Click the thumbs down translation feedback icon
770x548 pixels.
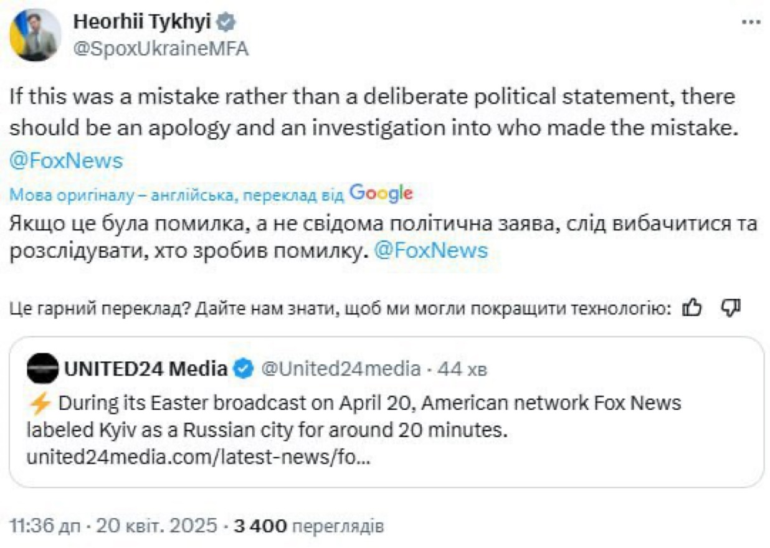730,307
